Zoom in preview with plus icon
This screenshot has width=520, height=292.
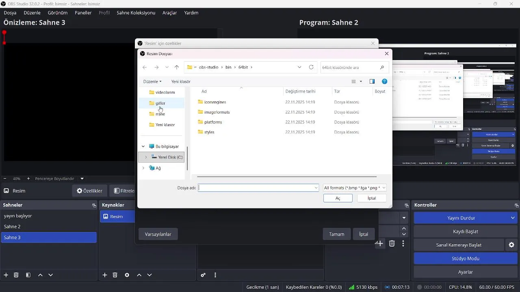[x=28, y=178]
